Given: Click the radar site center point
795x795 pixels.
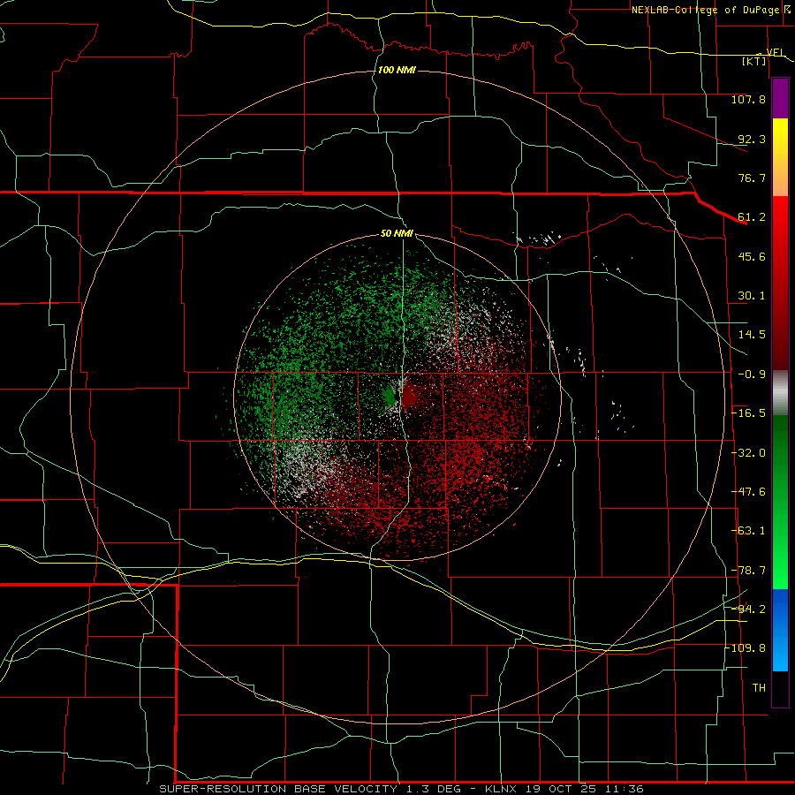Looking at the screenshot, I should [x=399, y=396].
